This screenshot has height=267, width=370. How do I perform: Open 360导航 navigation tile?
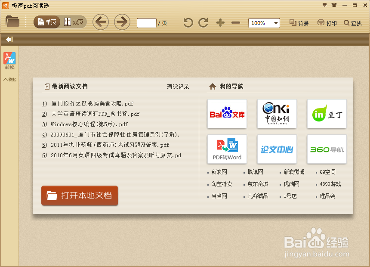coord(327,149)
